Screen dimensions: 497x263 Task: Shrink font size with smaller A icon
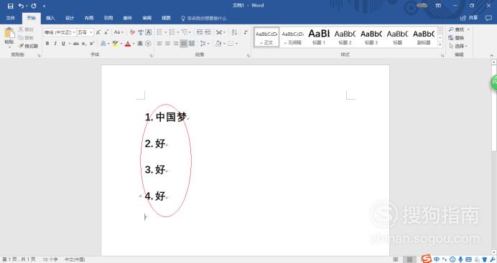pyautogui.click(x=106, y=32)
